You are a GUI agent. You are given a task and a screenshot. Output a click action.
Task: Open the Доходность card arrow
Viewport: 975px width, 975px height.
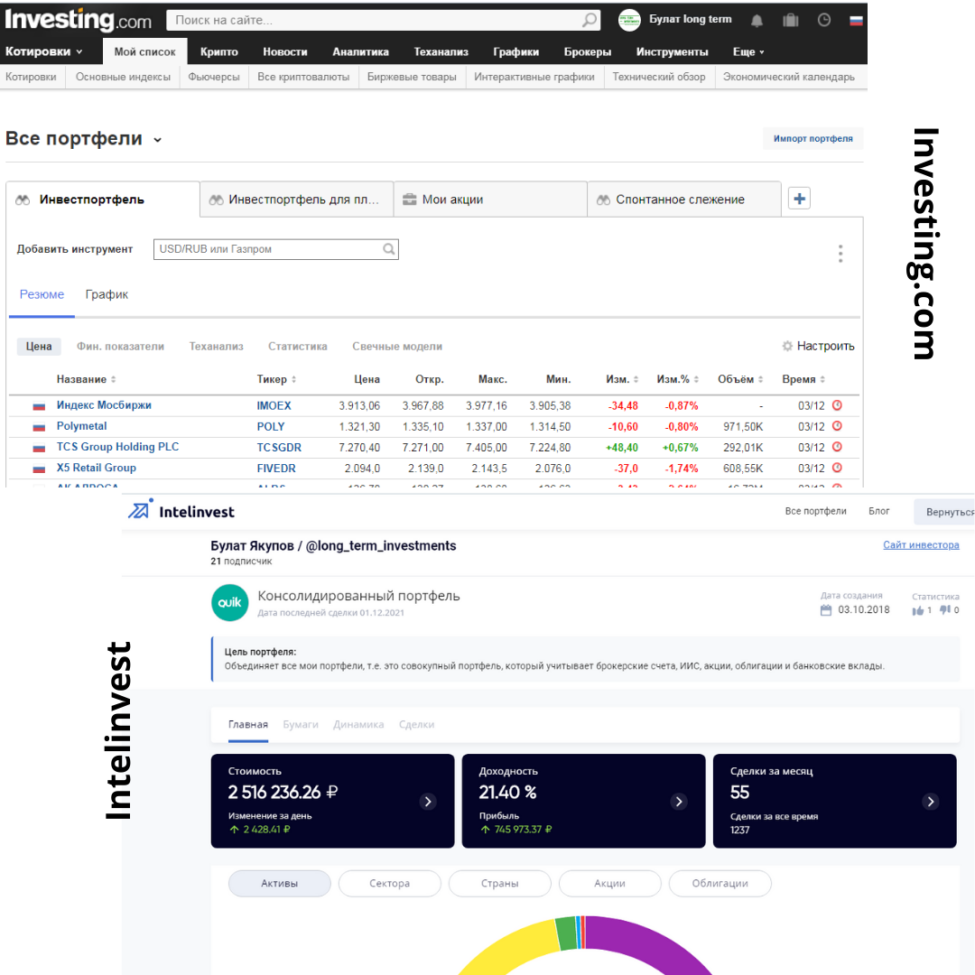coord(679,802)
